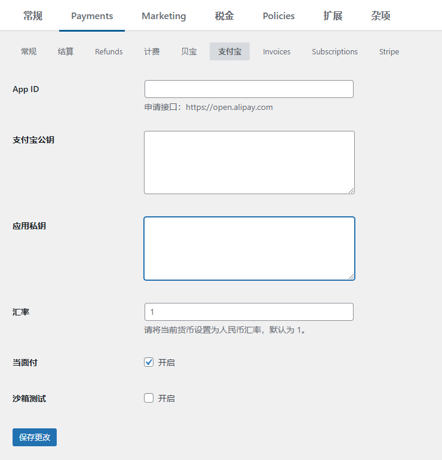Open the 常规 top-level settings tab
Screen dimensions: 442x460
tap(33, 16)
